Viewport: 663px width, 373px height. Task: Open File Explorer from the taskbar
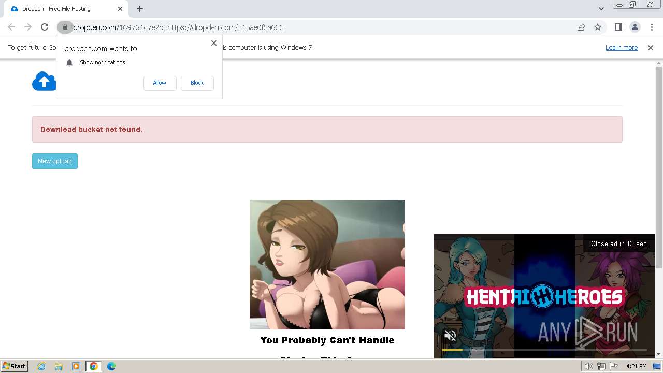pos(59,366)
